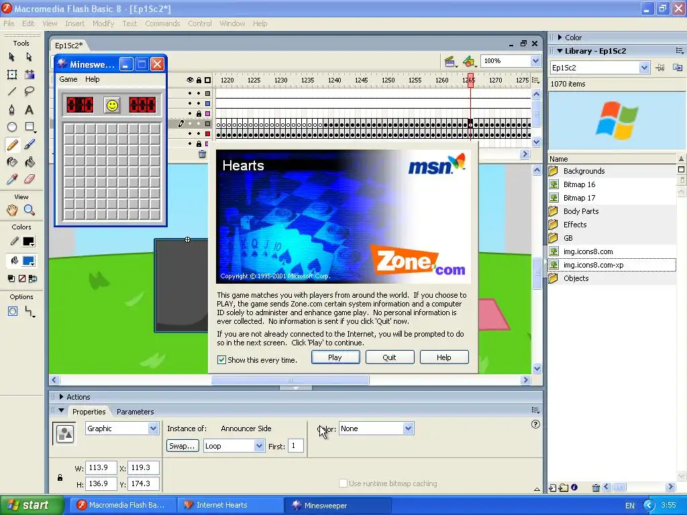Screen dimensions: 687x515
Task: Select the Gradient Transform tool
Action: click(x=30, y=74)
